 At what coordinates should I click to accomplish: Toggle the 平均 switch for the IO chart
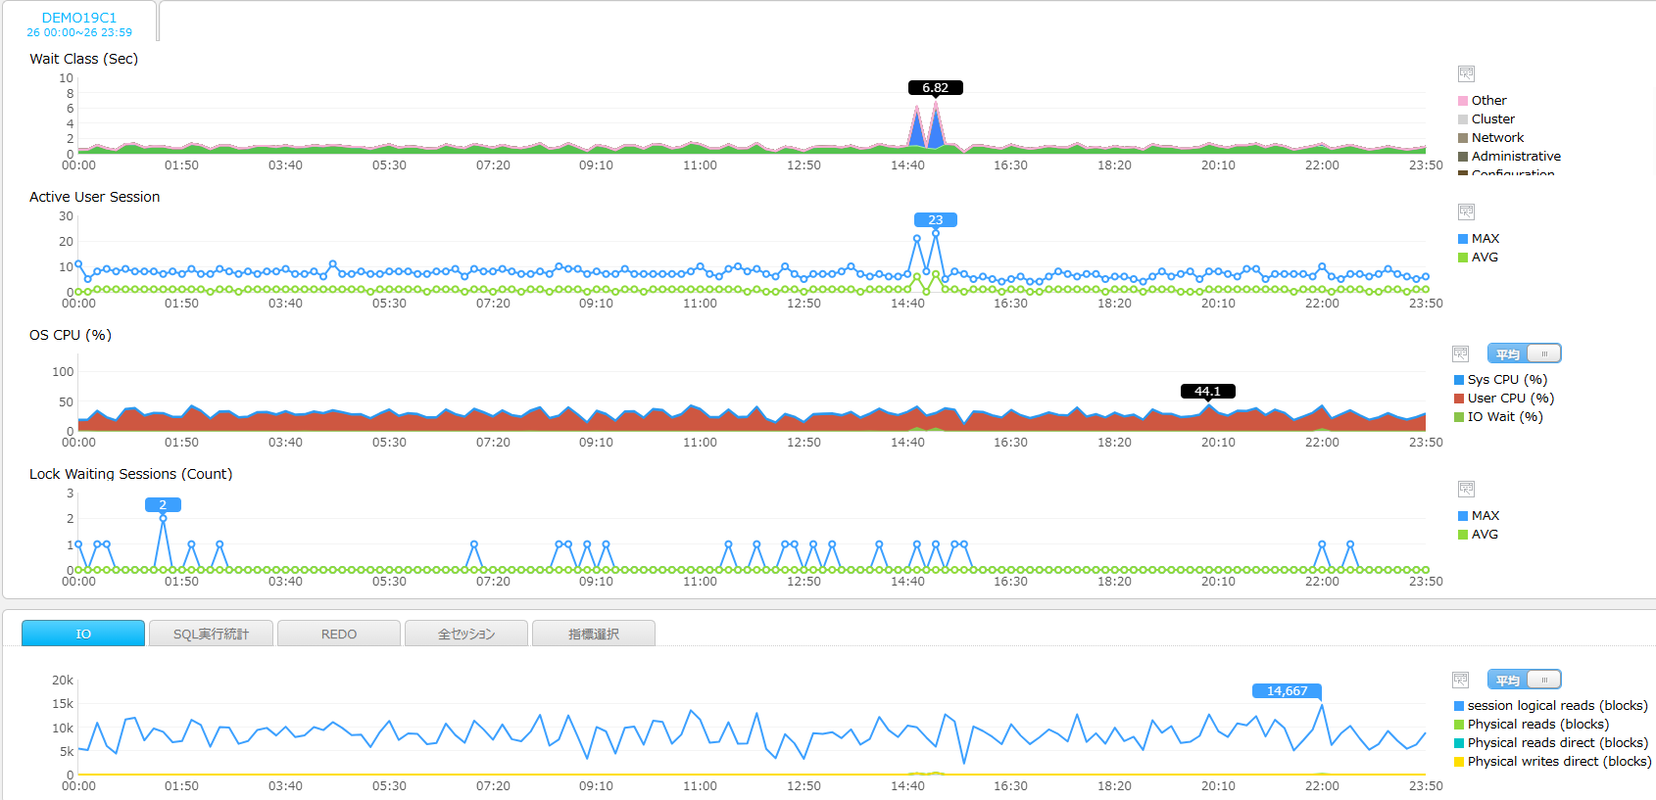[x=1524, y=680]
